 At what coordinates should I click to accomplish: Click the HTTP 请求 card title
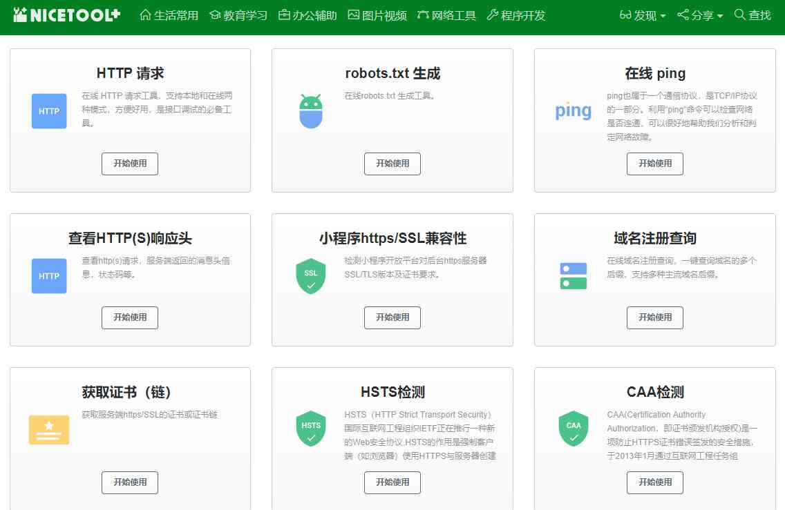130,74
